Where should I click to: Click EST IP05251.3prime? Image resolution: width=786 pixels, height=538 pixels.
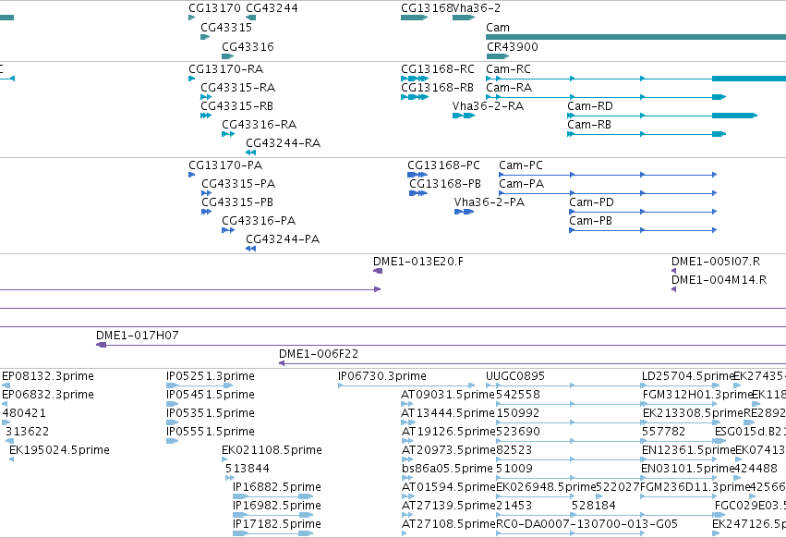click(210, 376)
